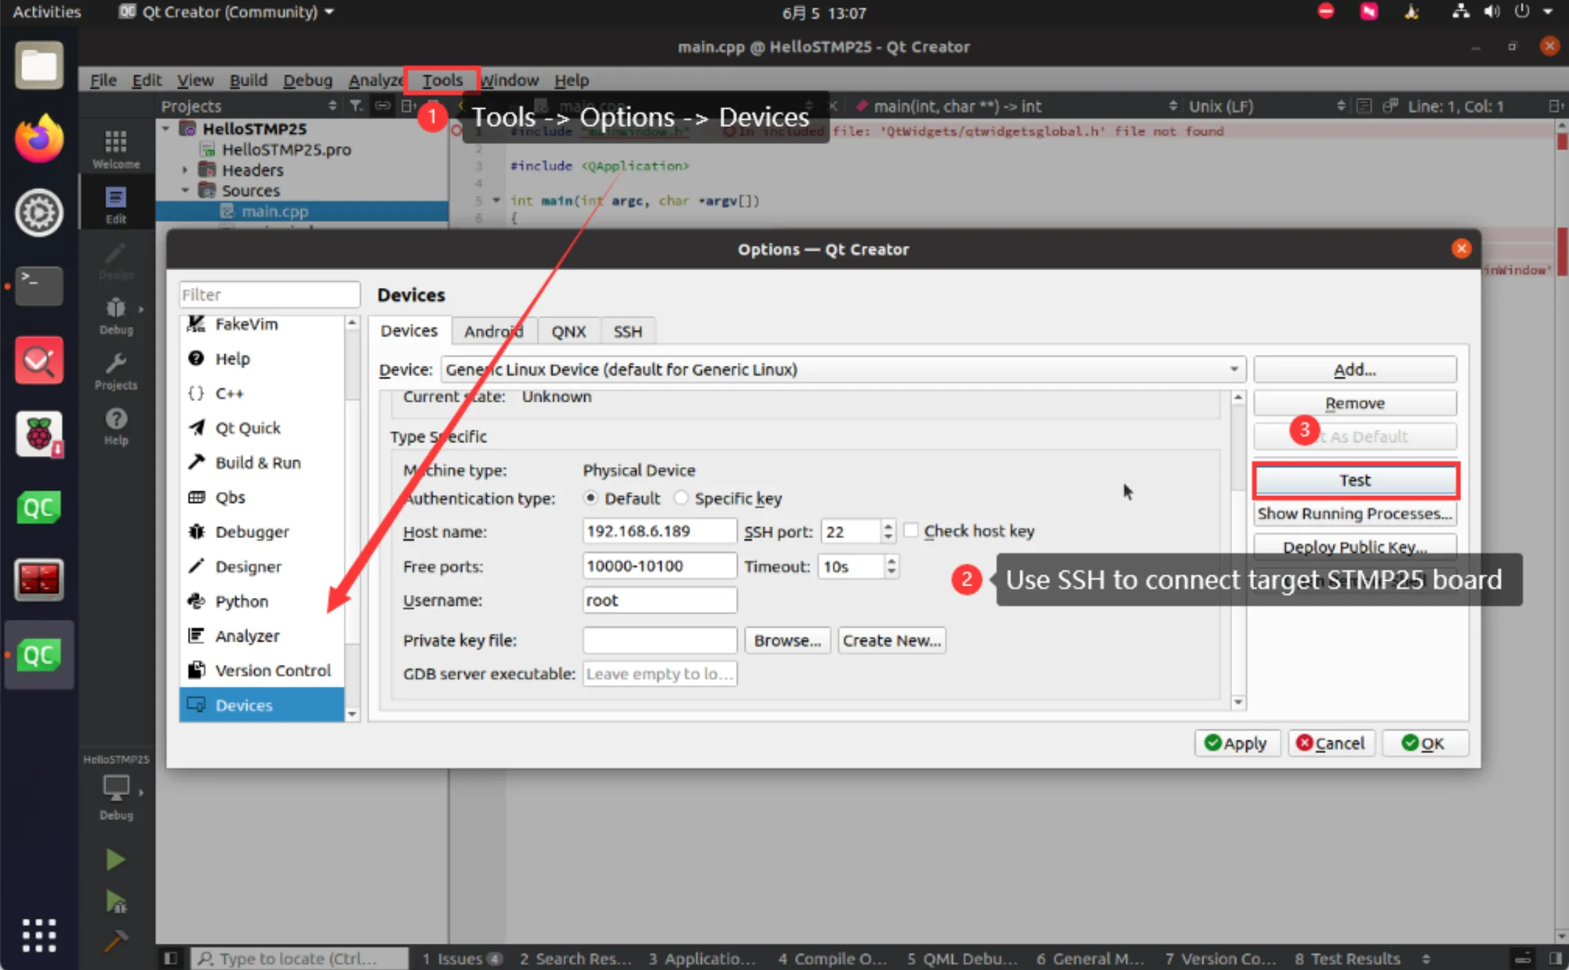Open HelloSTMP25 kit selector monitor icon
This screenshot has width=1569, height=970.
click(116, 787)
